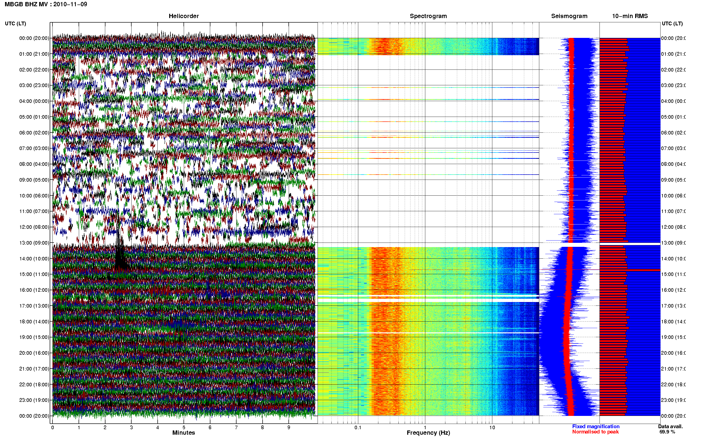
Task: Click the Helicorder panel heading
Action: [x=184, y=16]
